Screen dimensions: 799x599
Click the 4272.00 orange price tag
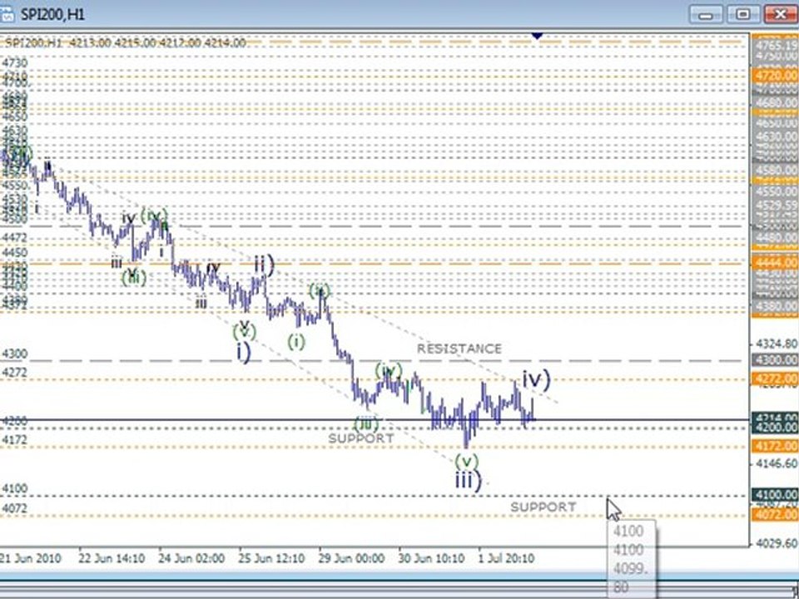point(775,379)
